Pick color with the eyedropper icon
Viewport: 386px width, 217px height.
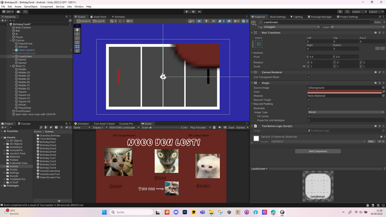[x=383, y=92]
